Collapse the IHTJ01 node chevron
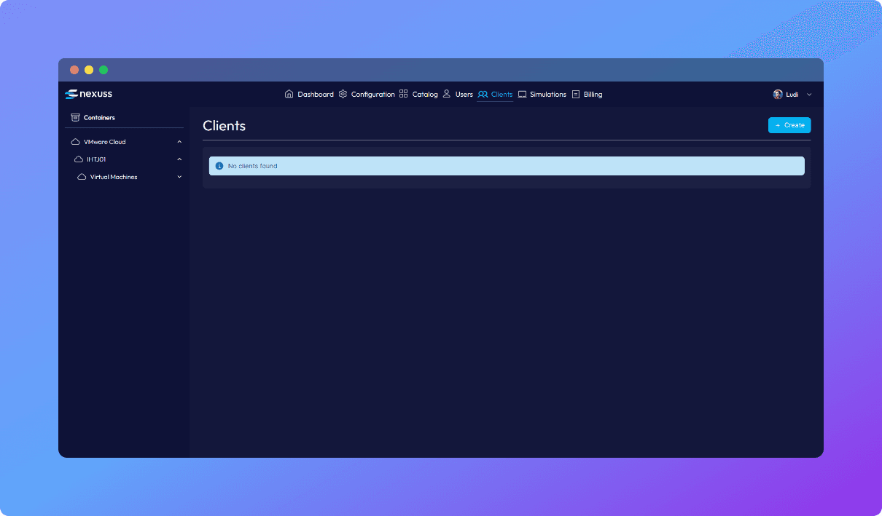The height and width of the screenshot is (516, 882). [179, 159]
